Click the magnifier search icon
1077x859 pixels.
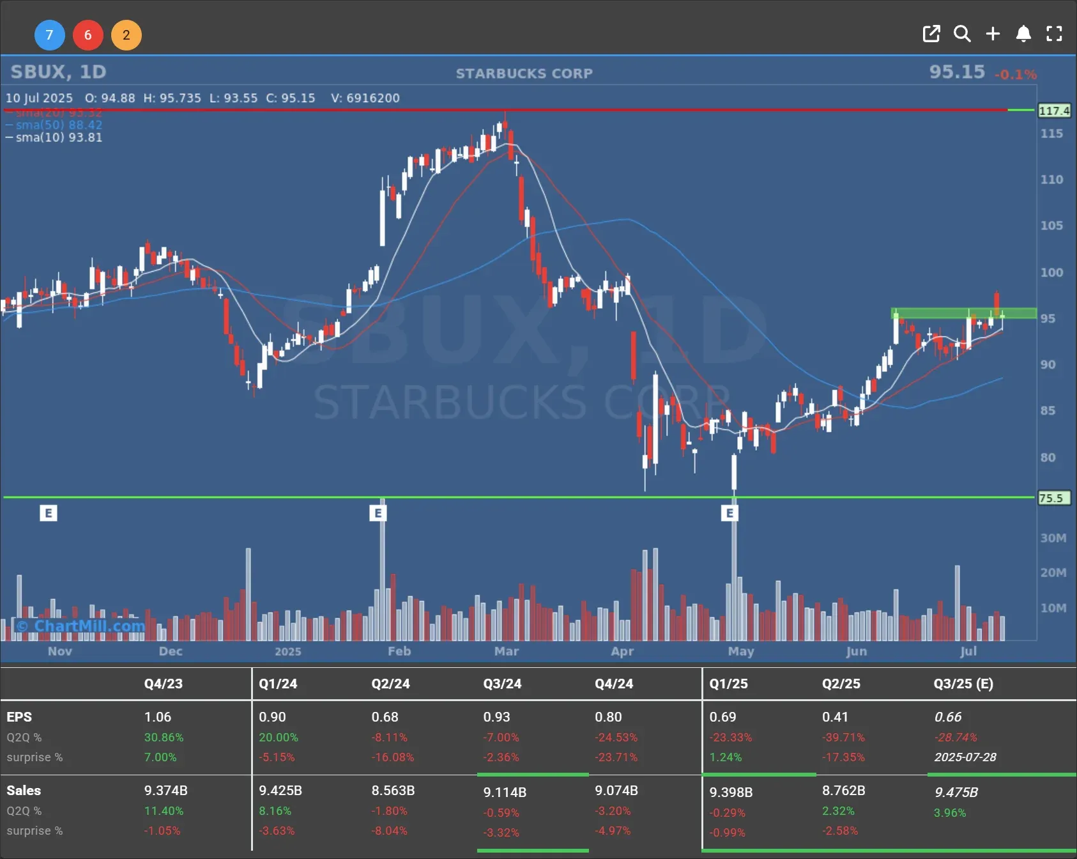[x=962, y=34]
